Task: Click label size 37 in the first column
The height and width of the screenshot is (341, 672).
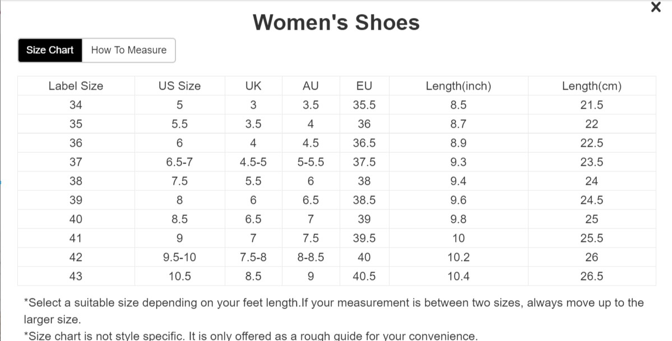Action: point(76,162)
